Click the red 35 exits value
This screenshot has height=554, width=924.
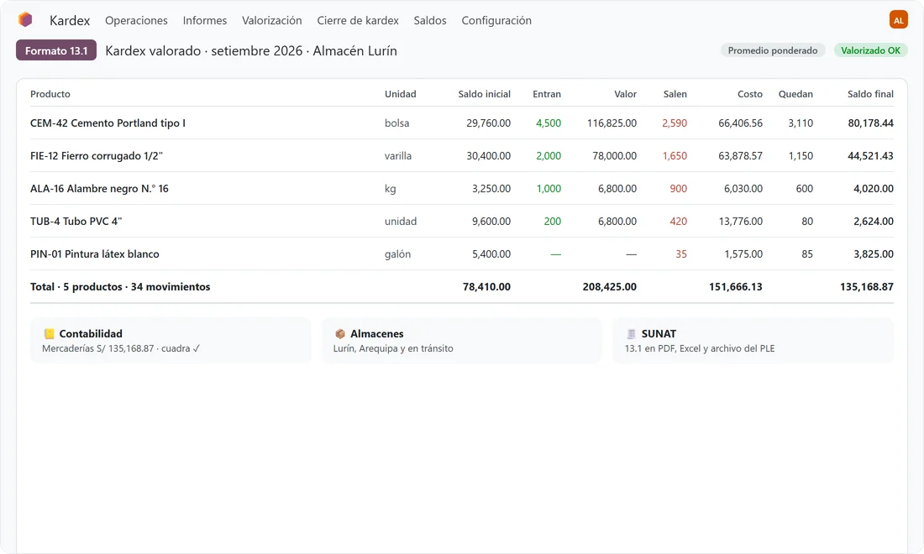pos(681,254)
